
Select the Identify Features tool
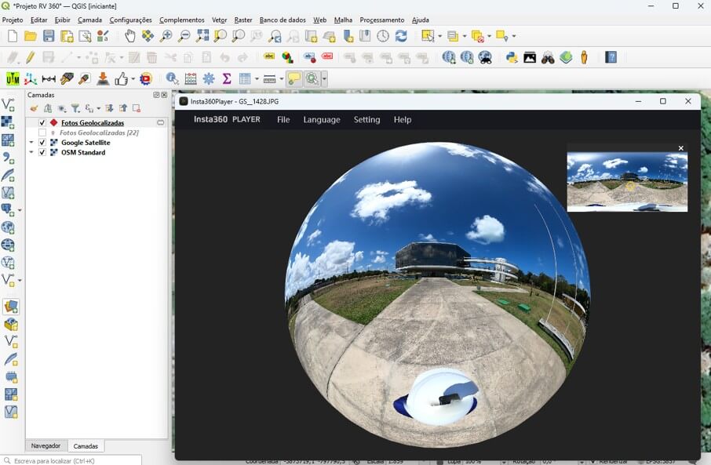pyautogui.click(x=170, y=78)
